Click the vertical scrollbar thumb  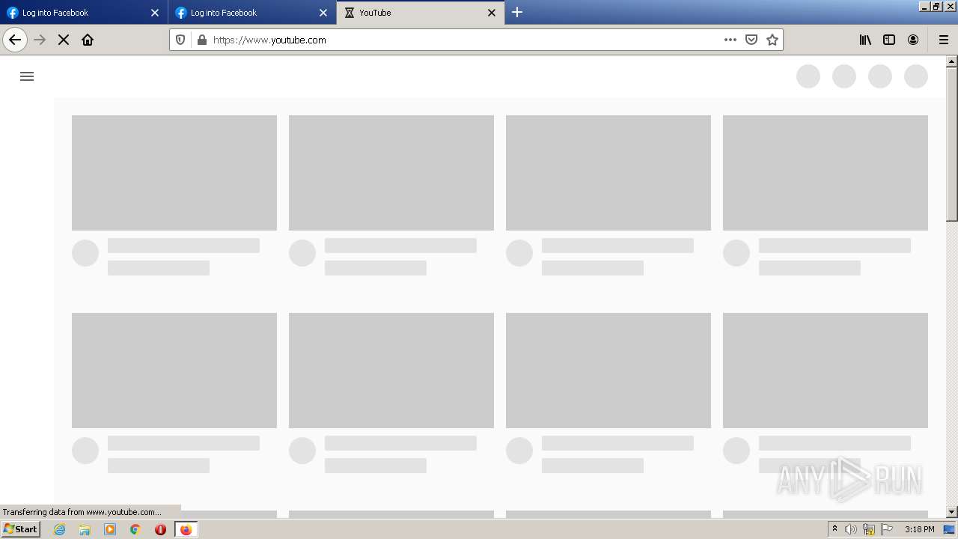[952, 144]
